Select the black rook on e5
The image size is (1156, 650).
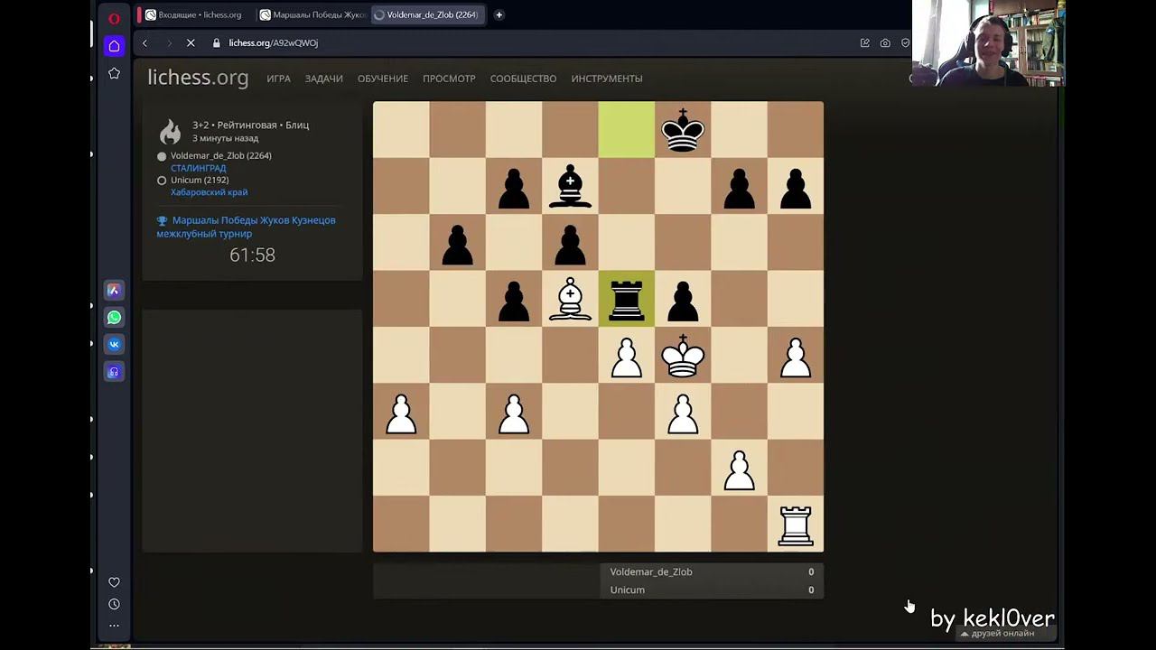coord(627,298)
